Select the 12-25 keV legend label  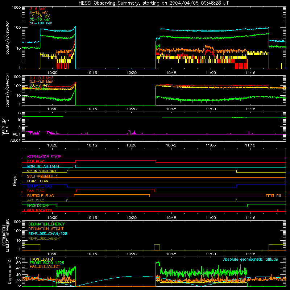(x=40, y=16)
